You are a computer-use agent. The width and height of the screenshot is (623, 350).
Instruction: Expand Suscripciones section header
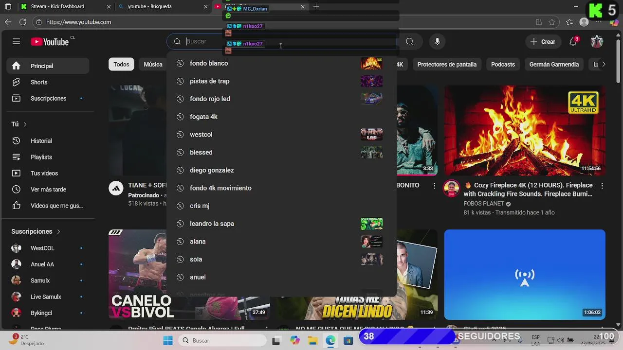click(36, 232)
